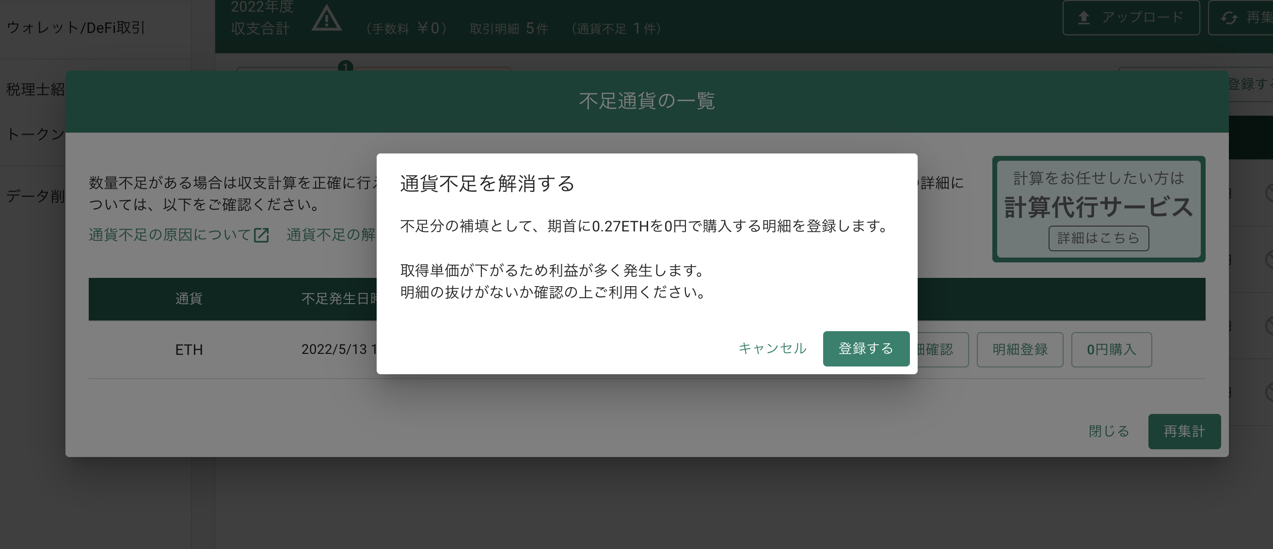Click the 0円購入 button in ETH row
Image resolution: width=1273 pixels, height=549 pixels.
(1112, 350)
